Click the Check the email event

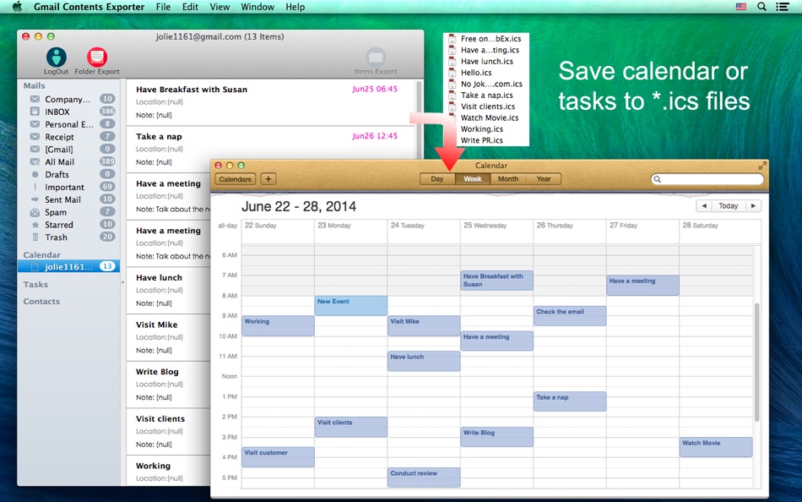click(x=570, y=315)
